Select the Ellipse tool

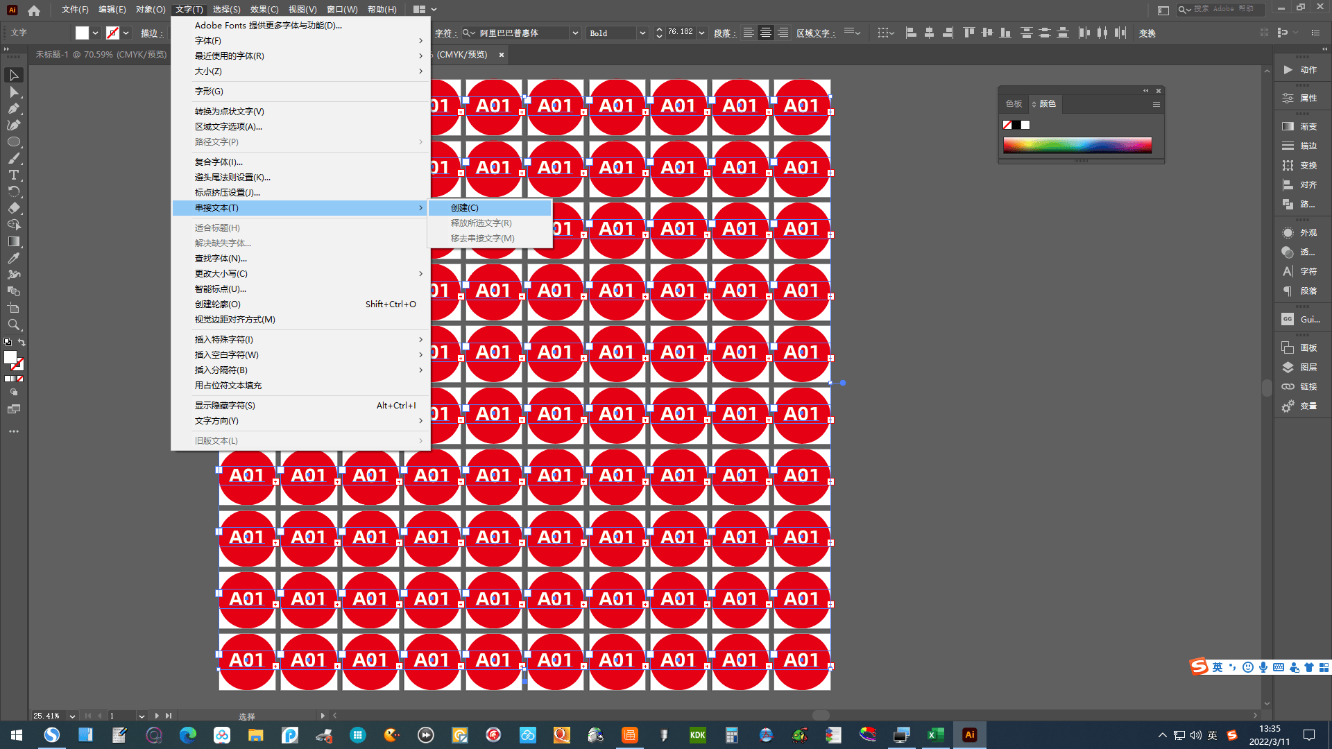point(14,141)
